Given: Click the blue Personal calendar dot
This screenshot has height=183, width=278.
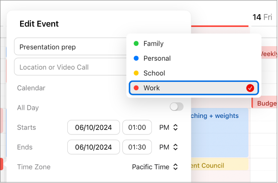Looking at the screenshot, I should click(136, 58).
